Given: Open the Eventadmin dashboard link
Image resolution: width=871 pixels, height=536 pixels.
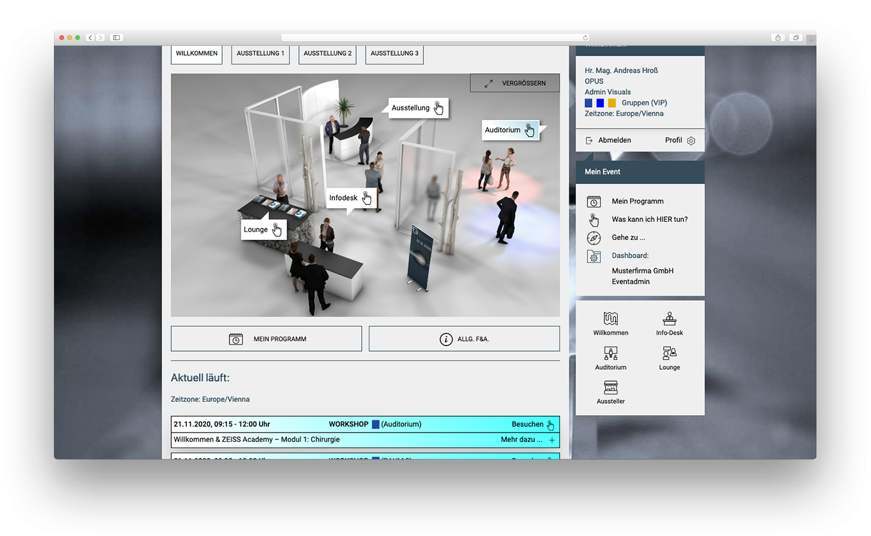Looking at the screenshot, I should (x=631, y=281).
